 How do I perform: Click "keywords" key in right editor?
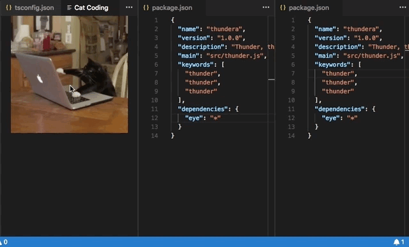[332, 65]
